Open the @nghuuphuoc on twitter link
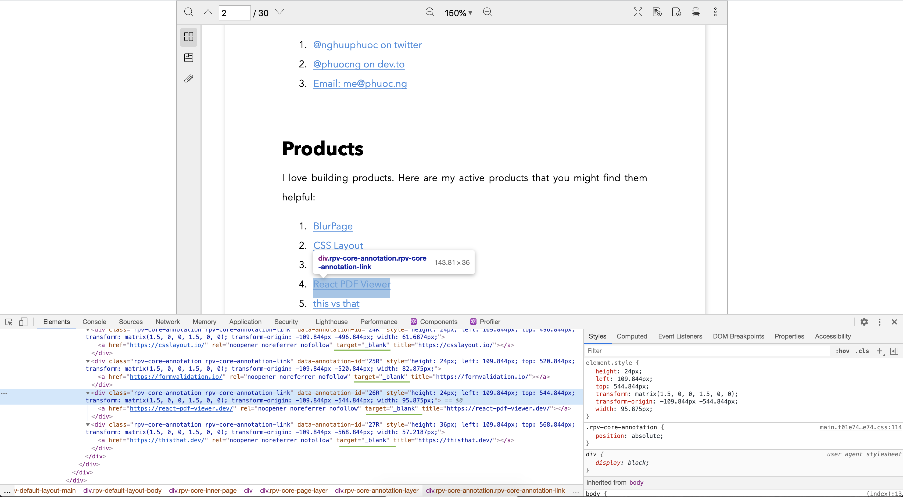903x497 pixels. point(367,45)
